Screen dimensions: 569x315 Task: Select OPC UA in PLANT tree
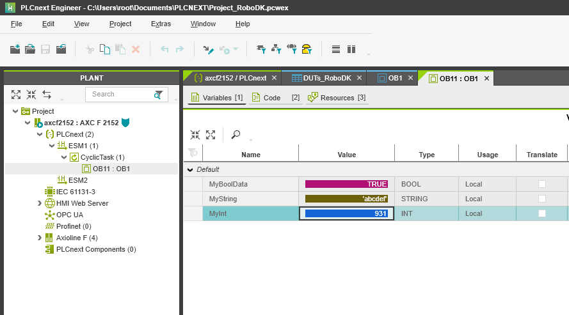click(64, 215)
